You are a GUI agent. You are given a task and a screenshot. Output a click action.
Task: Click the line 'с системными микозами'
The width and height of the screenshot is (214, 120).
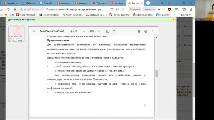point(68,62)
